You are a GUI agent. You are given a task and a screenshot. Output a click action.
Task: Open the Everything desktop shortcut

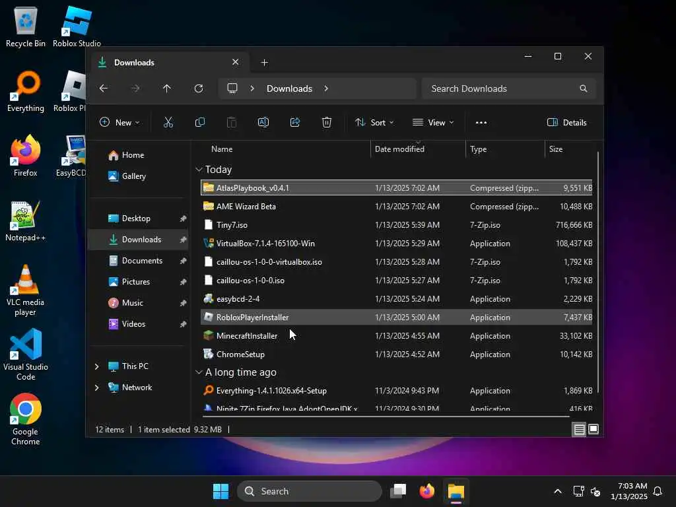pos(26,91)
